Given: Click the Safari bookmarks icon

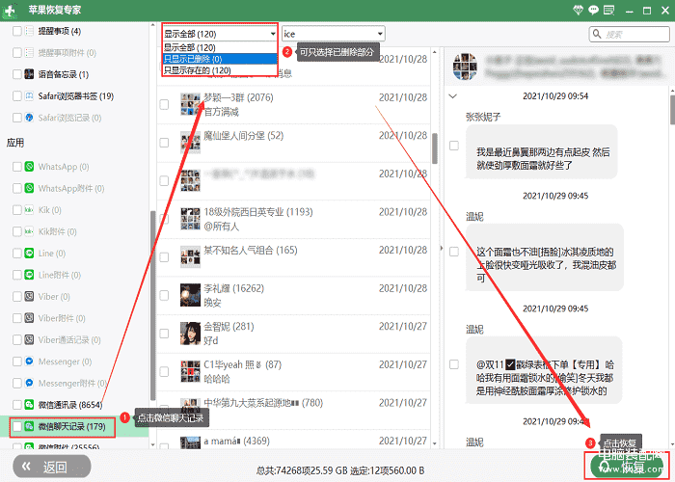Looking at the screenshot, I should [x=29, y=95].
